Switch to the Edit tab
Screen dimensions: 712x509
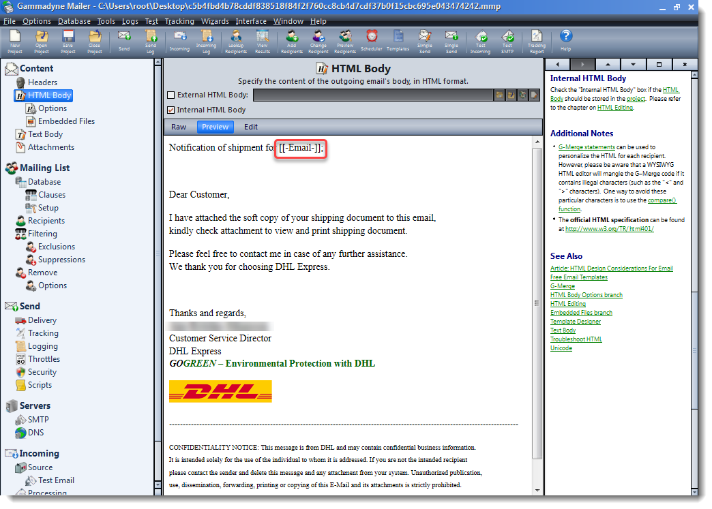tap(251, 127)
